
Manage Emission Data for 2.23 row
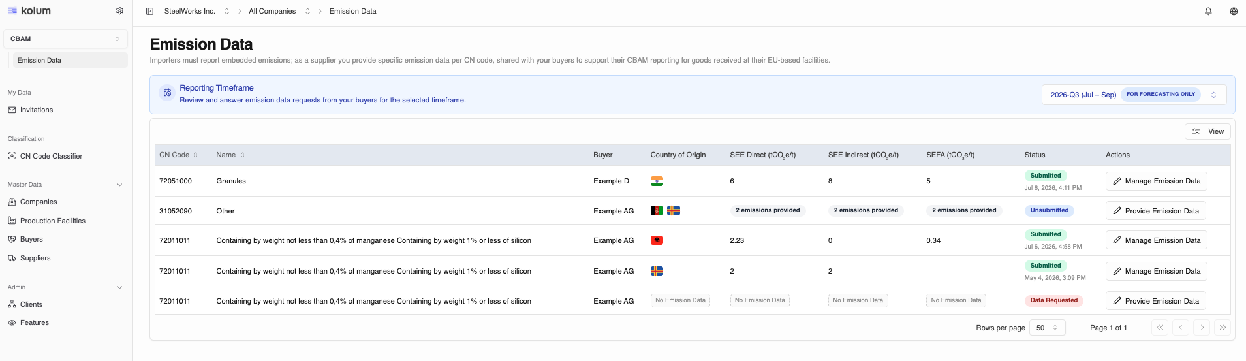click(1156, 240)
